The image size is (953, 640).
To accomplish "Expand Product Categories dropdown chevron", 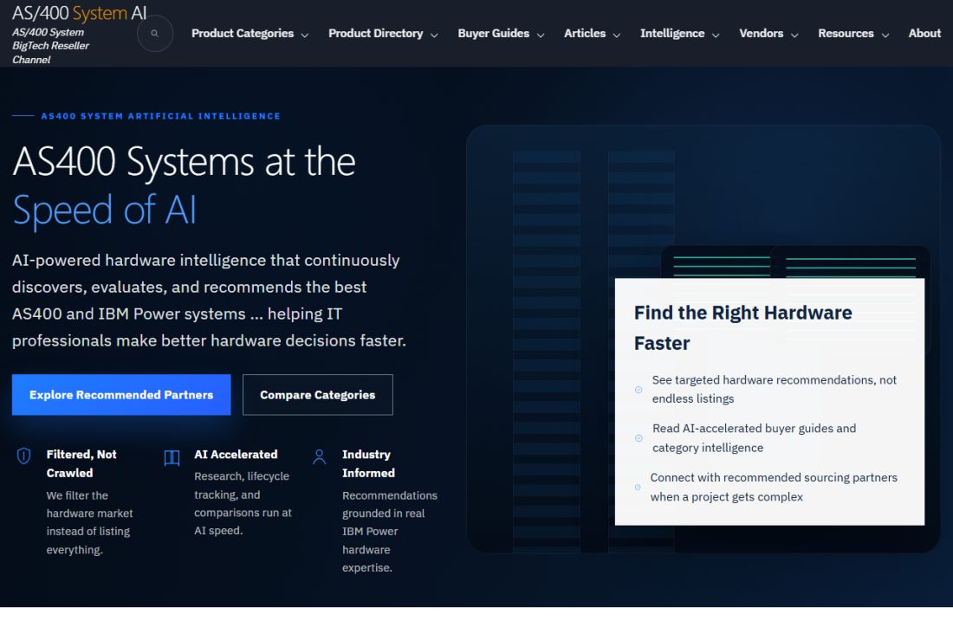I will point(304,36).
